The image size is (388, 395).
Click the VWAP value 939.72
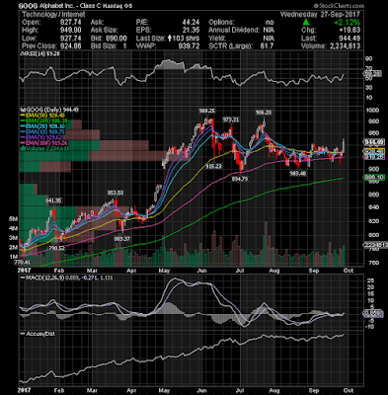coord(190,46)
